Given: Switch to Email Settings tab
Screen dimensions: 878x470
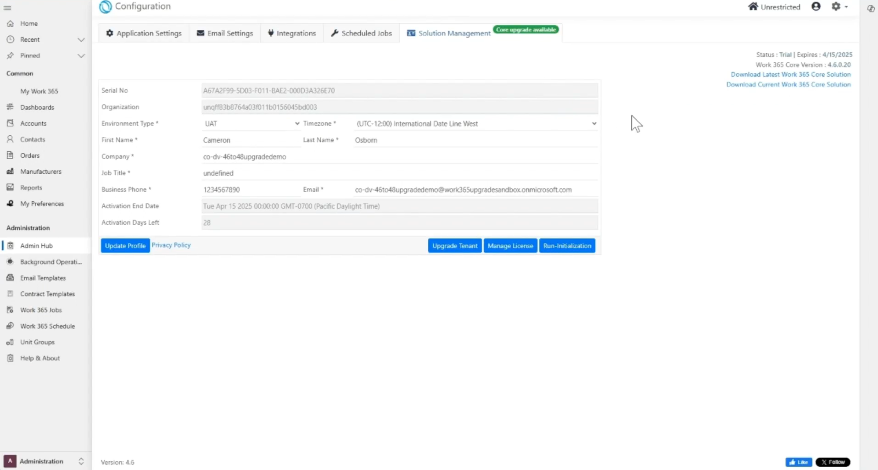Looking at the screenshot, I should point(225,33).
